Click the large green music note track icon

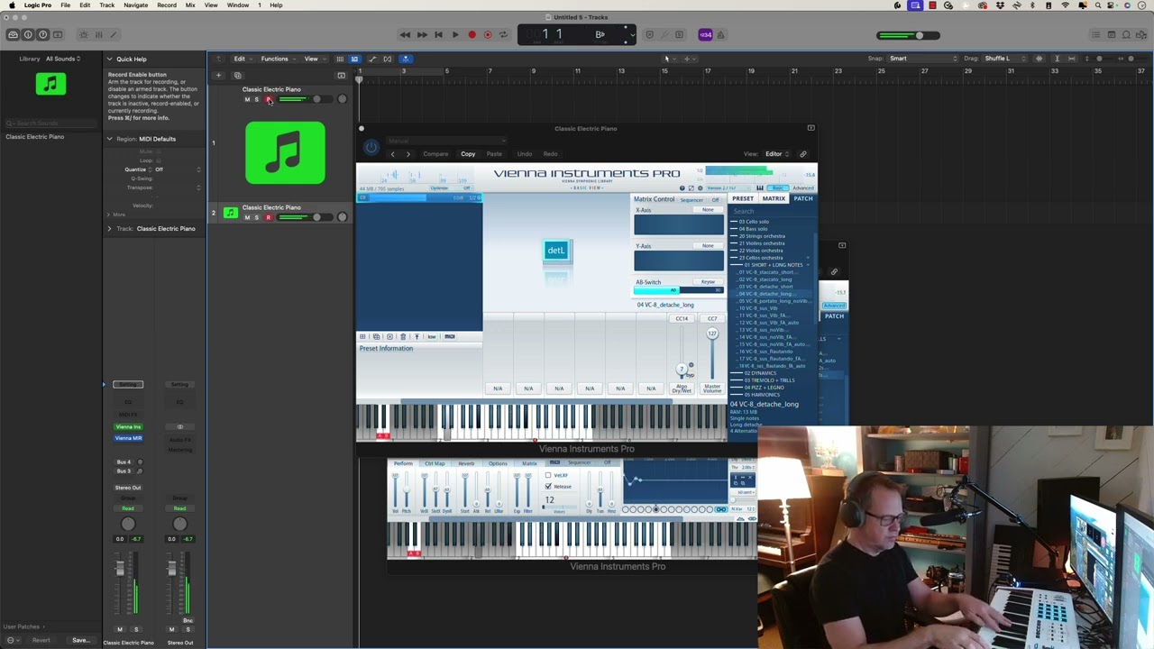[285, 152]
